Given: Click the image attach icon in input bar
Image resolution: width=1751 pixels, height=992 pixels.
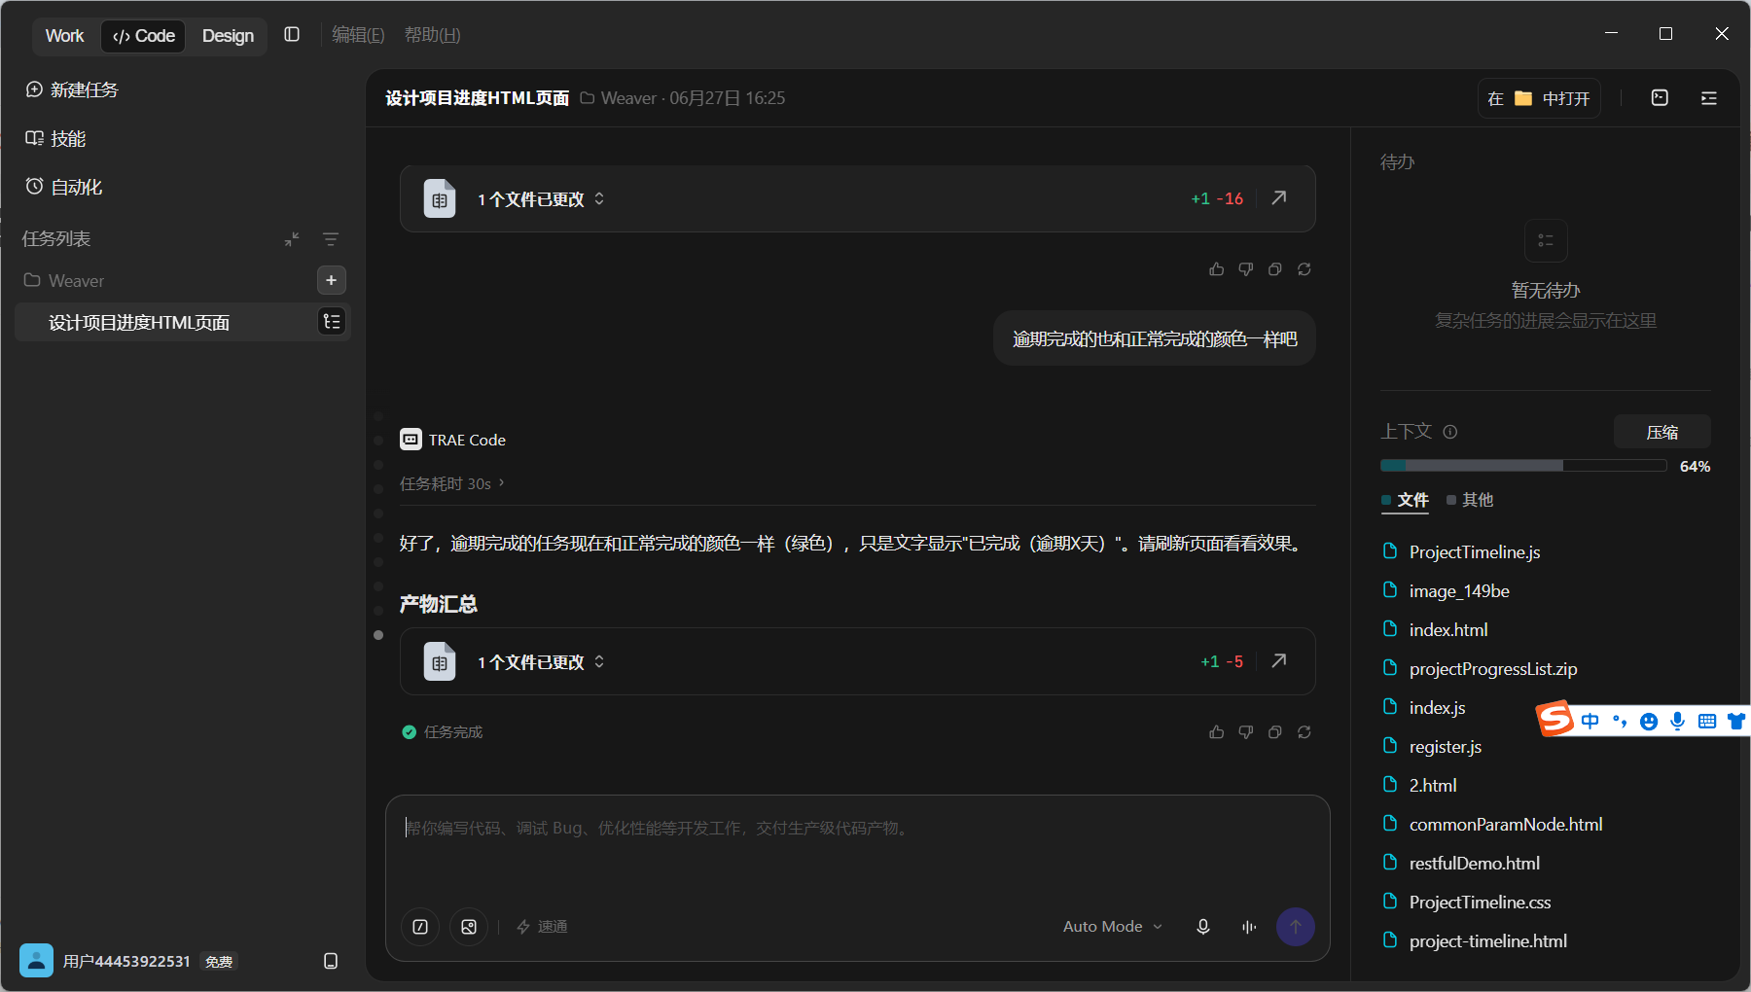Looking at the screenshot, I should 469,927.
